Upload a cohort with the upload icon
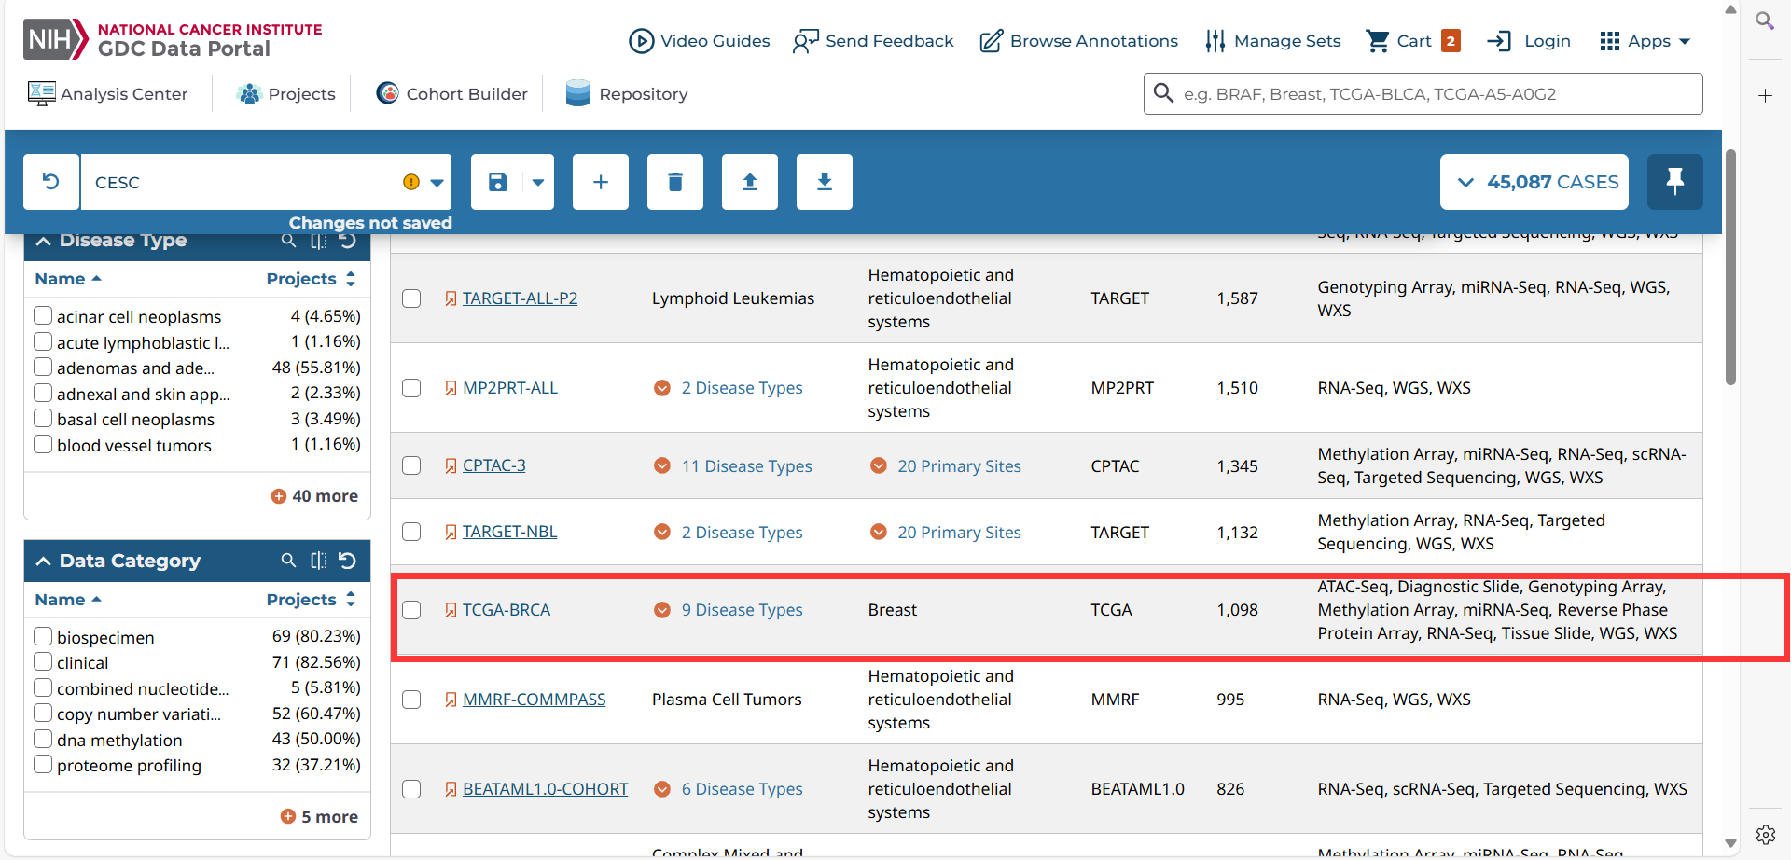This screenshot has height=860, width=1791. (750, 182)
